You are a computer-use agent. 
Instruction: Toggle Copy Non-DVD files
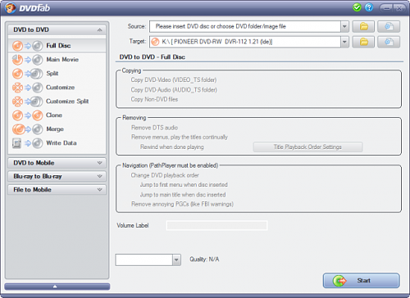(x=154, y=99)
